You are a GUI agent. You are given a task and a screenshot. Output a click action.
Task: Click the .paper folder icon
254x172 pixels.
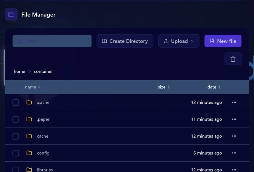point(29,119)
